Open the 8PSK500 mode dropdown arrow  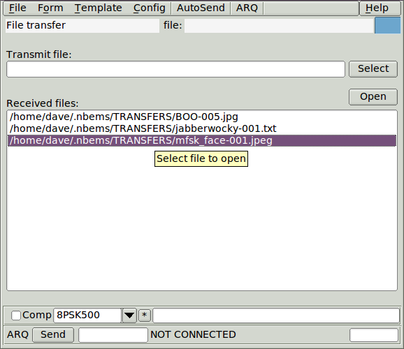click(x=129, y=315)
